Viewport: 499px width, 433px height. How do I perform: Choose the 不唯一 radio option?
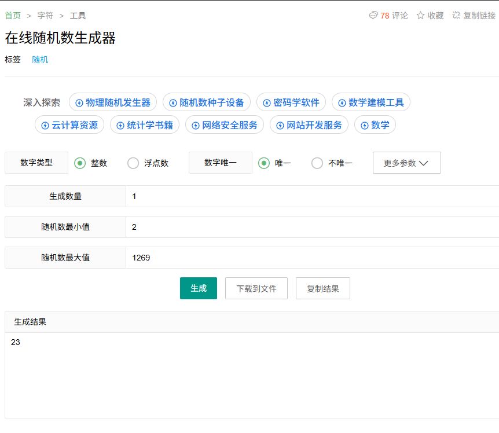pyautogui.click(x=317, y=163)
